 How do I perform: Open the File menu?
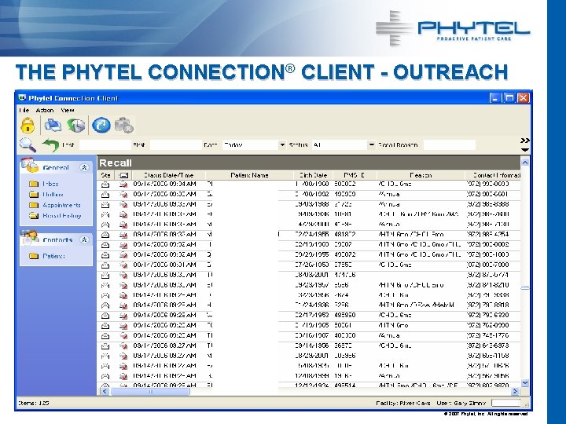tap(24, 110)
